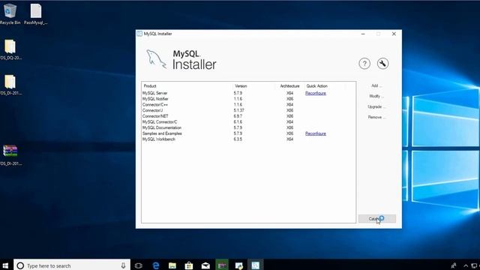Viewport: 480px width, 270px height.
Task: Open the MySQL Installer help icon
Action: click(364, 64)
